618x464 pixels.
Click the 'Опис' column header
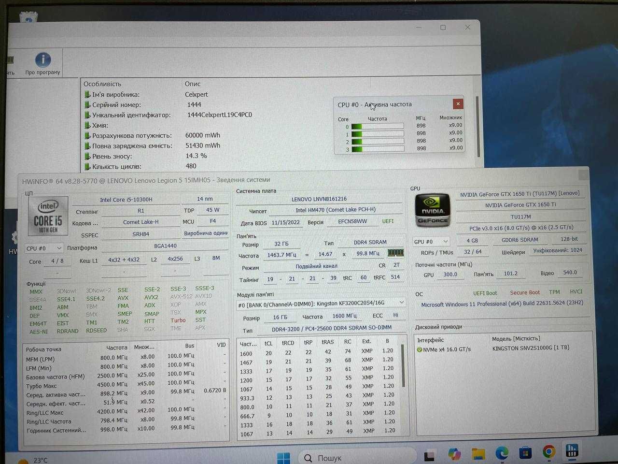(x=192, y=84)
